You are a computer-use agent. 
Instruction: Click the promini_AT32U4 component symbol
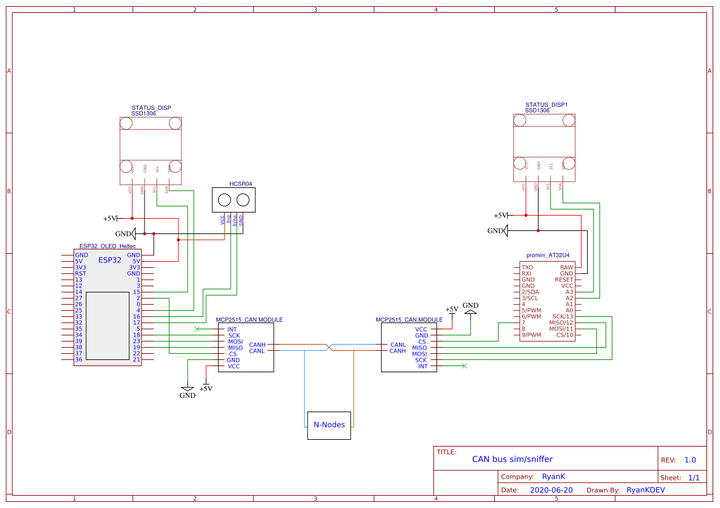point(546,301)
